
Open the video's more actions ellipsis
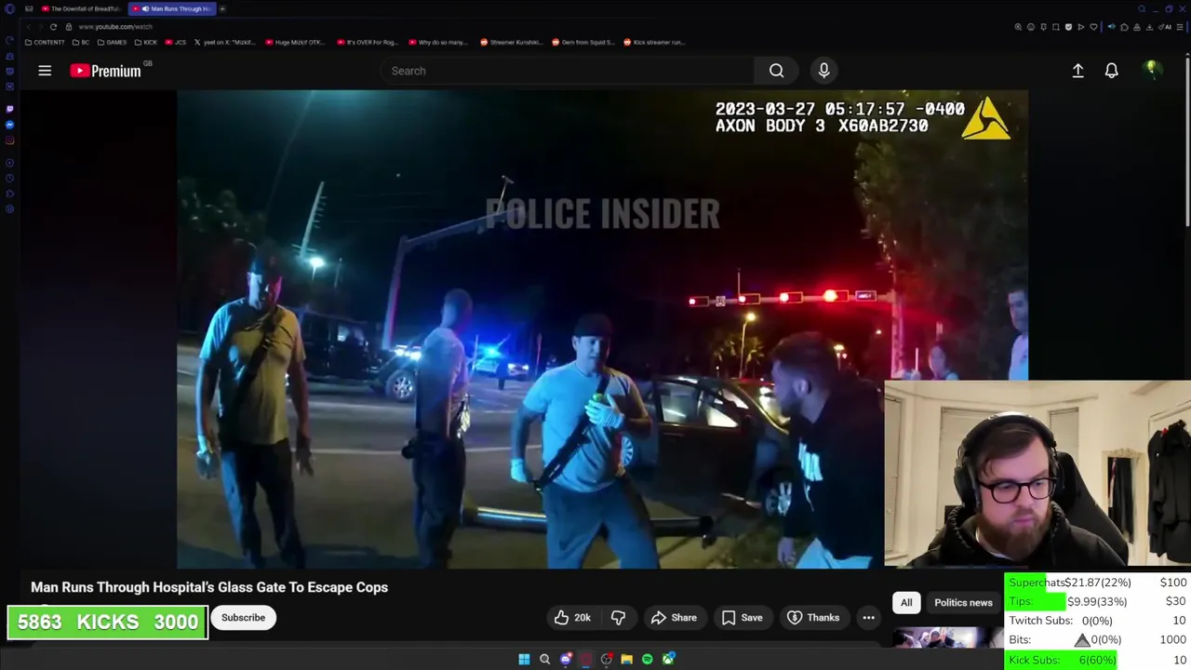(868, 618)
